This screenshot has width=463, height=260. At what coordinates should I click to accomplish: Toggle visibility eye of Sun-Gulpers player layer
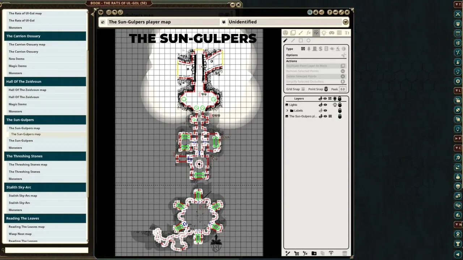[325, 116]
